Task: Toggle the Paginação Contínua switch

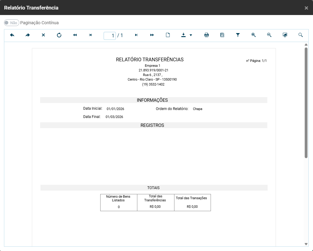Action: (x=12, y=23)
